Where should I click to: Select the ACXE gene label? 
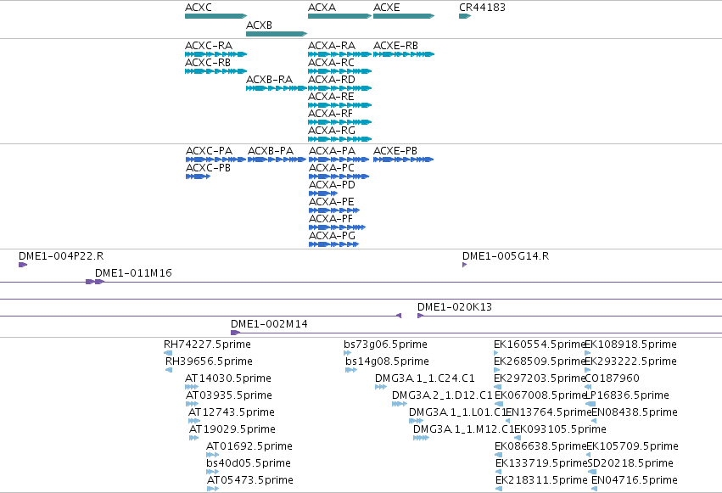pyautogui.click(x=386, y=8)
